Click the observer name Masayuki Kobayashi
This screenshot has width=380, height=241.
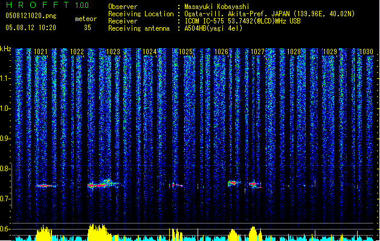(217, 7)
